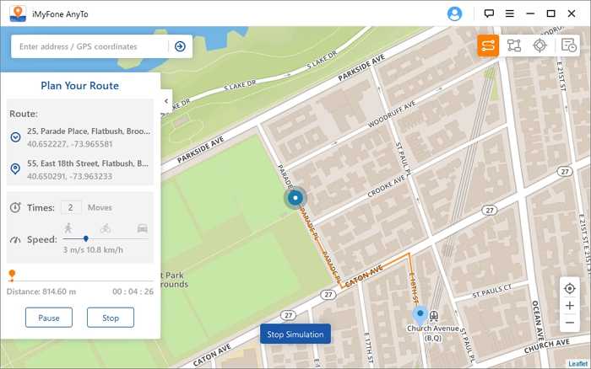Open the feedback chat icon
Screen dimensions: 591x369
coord(489,13)
